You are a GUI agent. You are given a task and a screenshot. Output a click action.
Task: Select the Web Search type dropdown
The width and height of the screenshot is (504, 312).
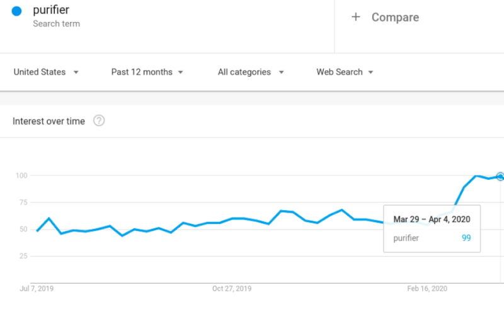(345, 72)
